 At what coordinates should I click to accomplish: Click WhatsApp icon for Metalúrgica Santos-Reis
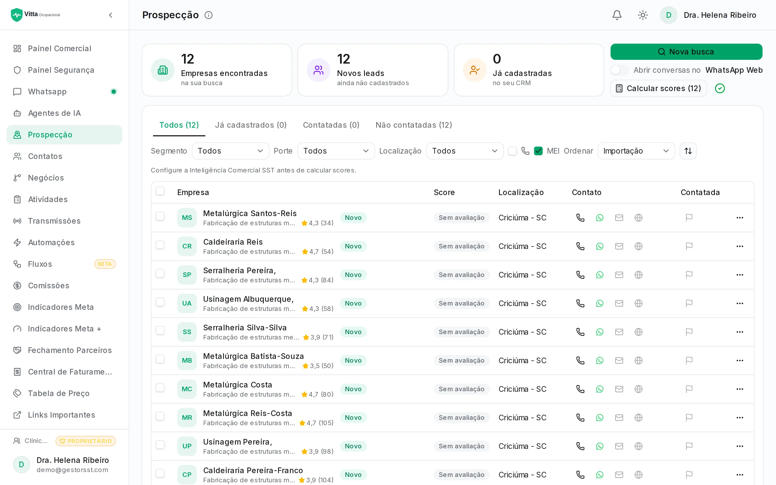click(x=600, y=218)
